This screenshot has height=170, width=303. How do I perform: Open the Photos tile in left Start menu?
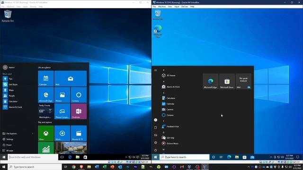coord(62,95)
